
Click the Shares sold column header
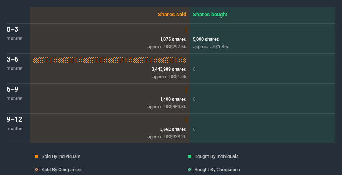point(172,15)
